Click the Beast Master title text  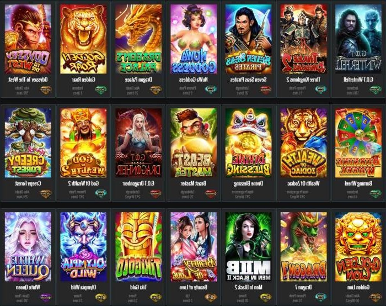[x=193, y=183]
